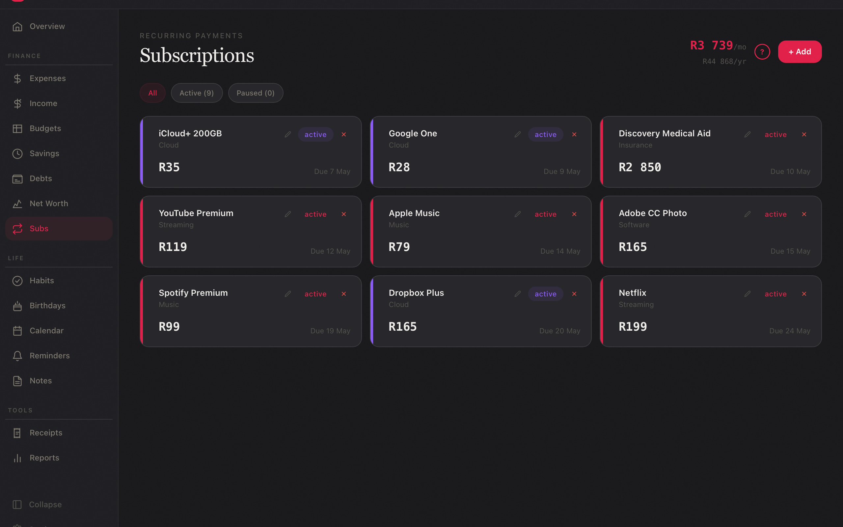Open the Income page
This screenshot has height=527, width=843.
59,104
